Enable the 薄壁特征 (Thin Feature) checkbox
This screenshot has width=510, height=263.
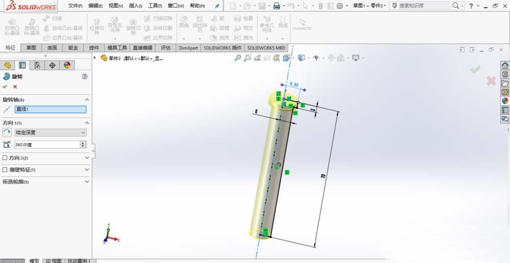pos(5,170)
